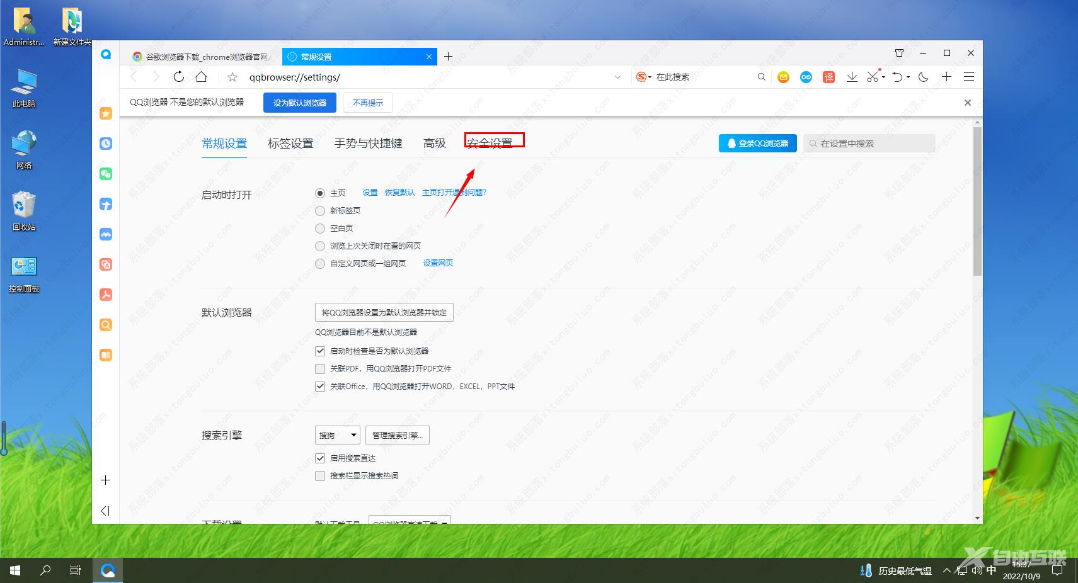Go to homepage with the house icon

click(202, 77)
